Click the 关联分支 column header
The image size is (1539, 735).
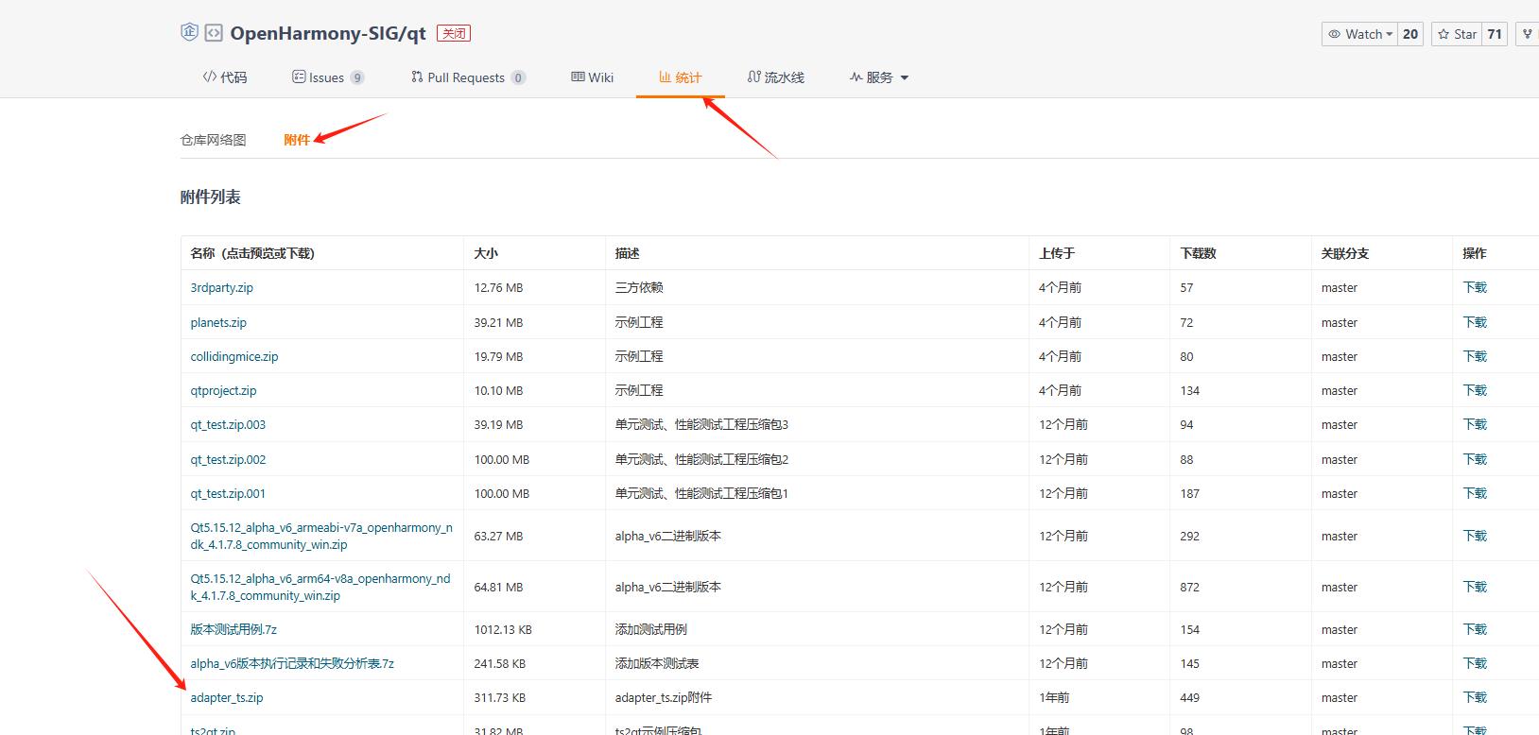[x=1345, y=253]
